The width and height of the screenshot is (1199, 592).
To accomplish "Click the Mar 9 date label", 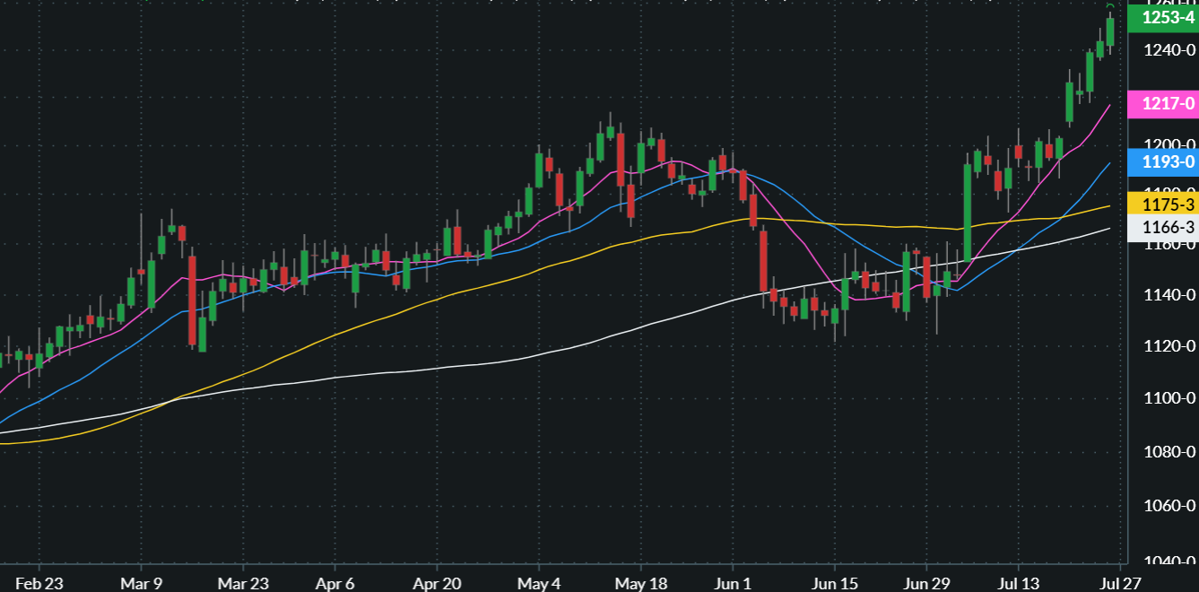I will coord(143,582).
